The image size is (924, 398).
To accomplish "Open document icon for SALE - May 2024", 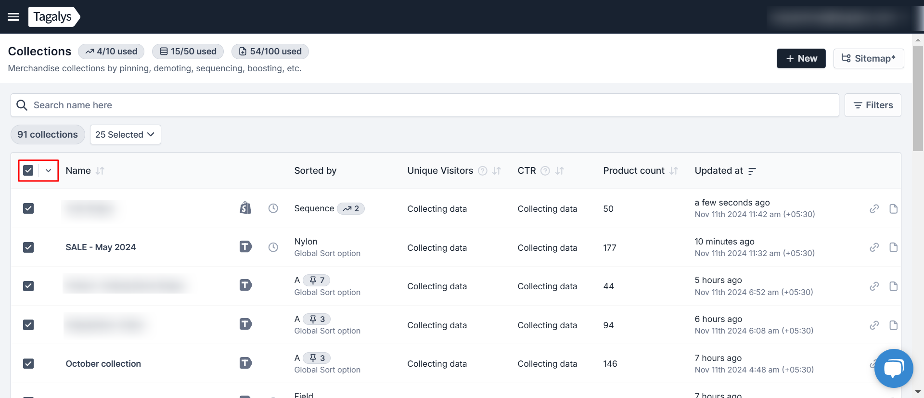I will pos(894,247).
